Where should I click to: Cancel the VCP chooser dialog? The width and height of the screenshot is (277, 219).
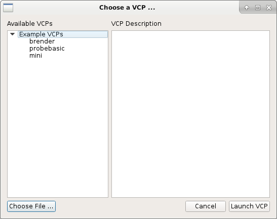click(x=206, y=206)
